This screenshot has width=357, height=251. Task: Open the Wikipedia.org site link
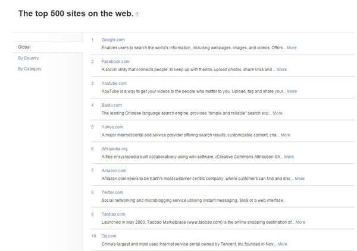click(x=114, y=149)
